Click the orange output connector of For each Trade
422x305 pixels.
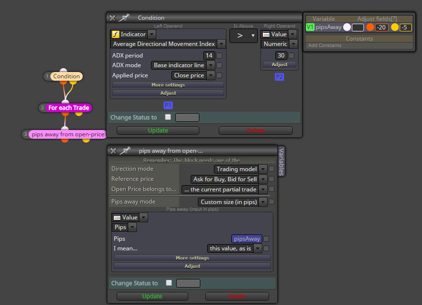[x=65, y=114]
